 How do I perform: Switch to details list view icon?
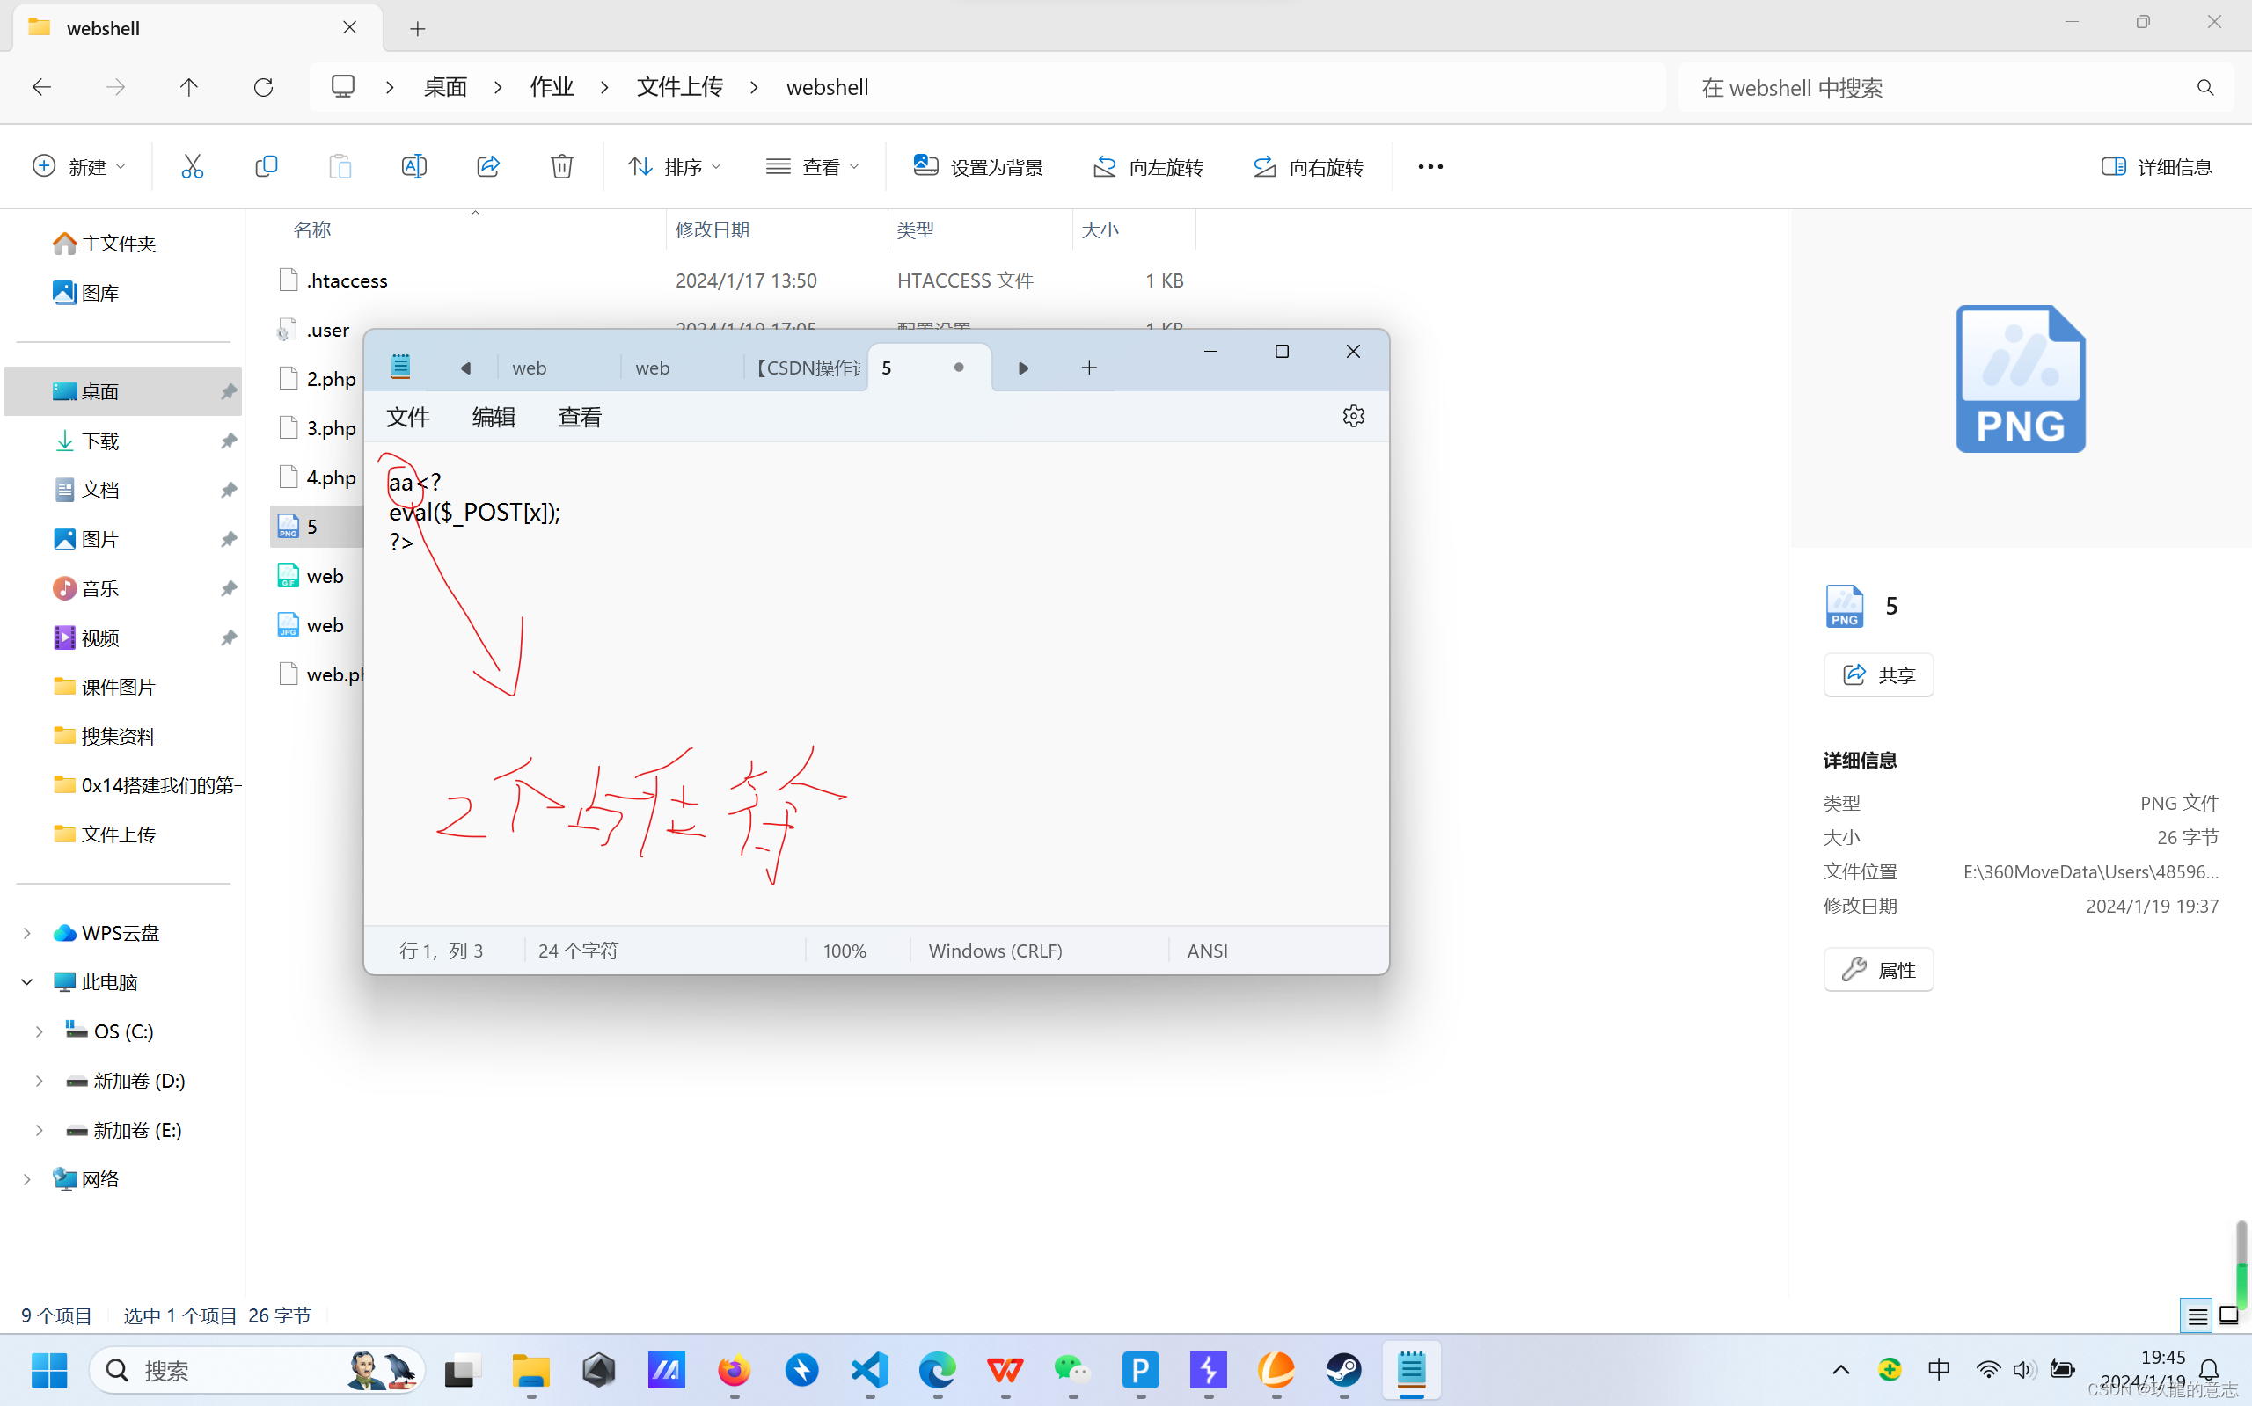pos(2197,1315)
